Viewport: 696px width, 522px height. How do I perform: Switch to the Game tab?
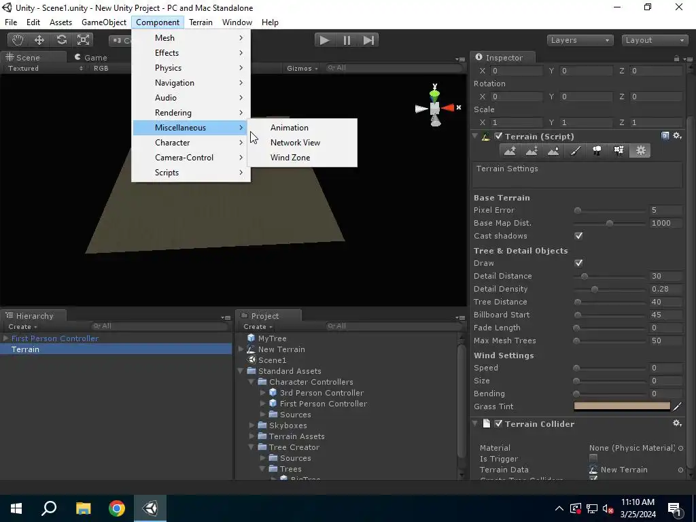tap(91, 58)
